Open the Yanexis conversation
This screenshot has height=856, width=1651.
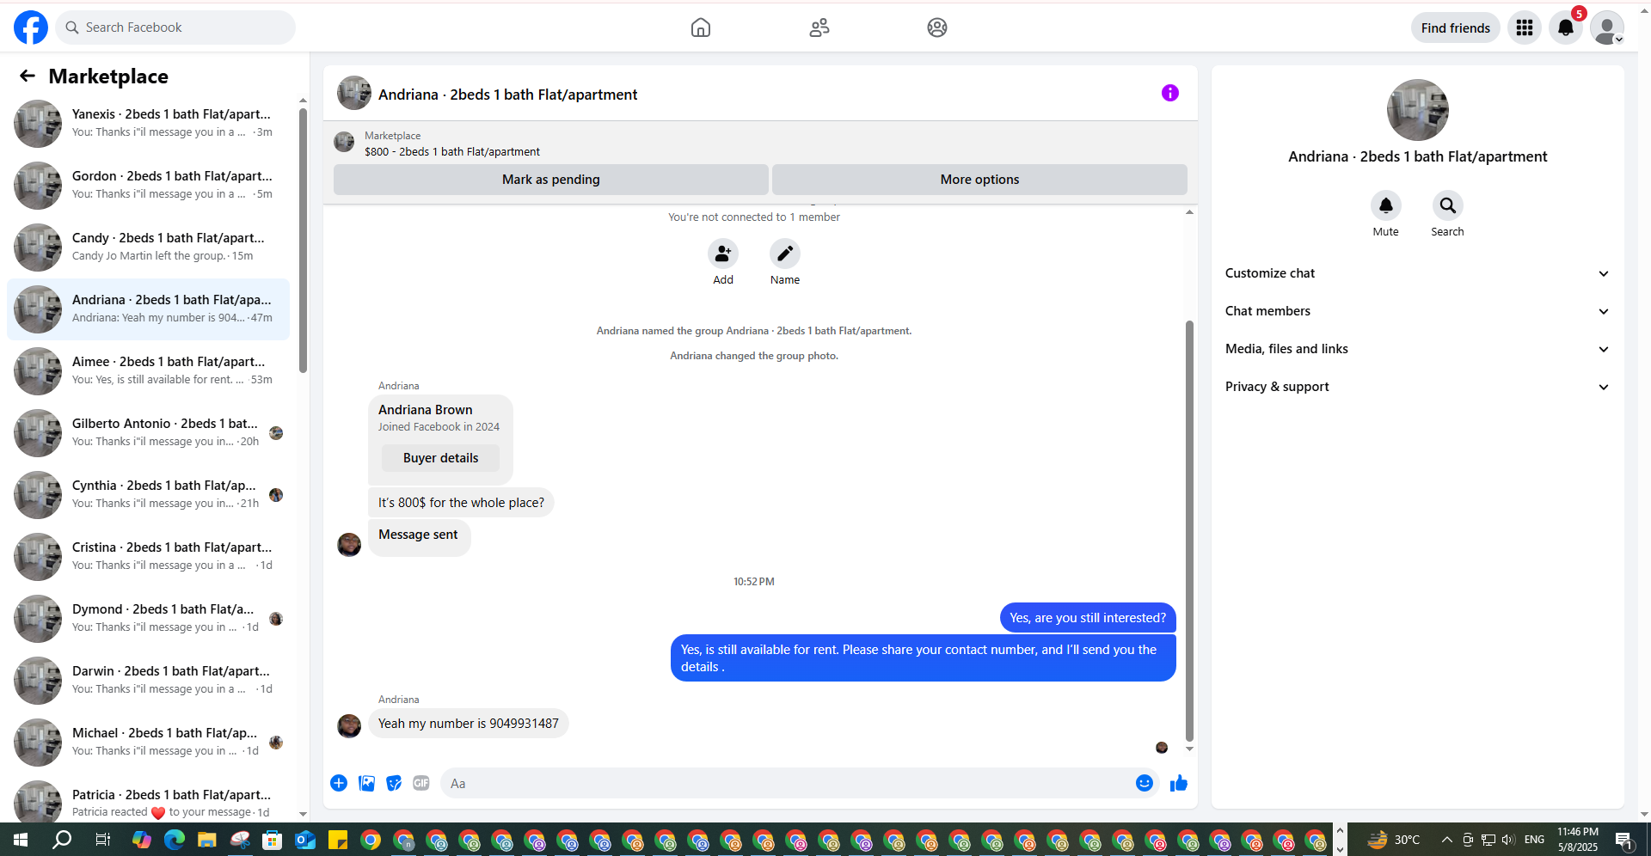point(148,124)
